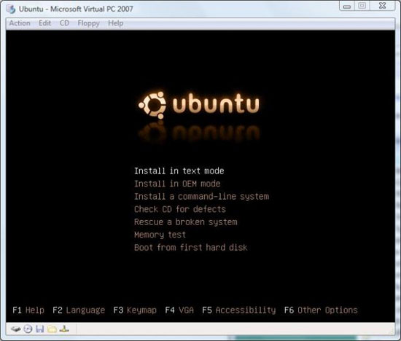
Task: Click F2 Language option
Action: (79, 310)
